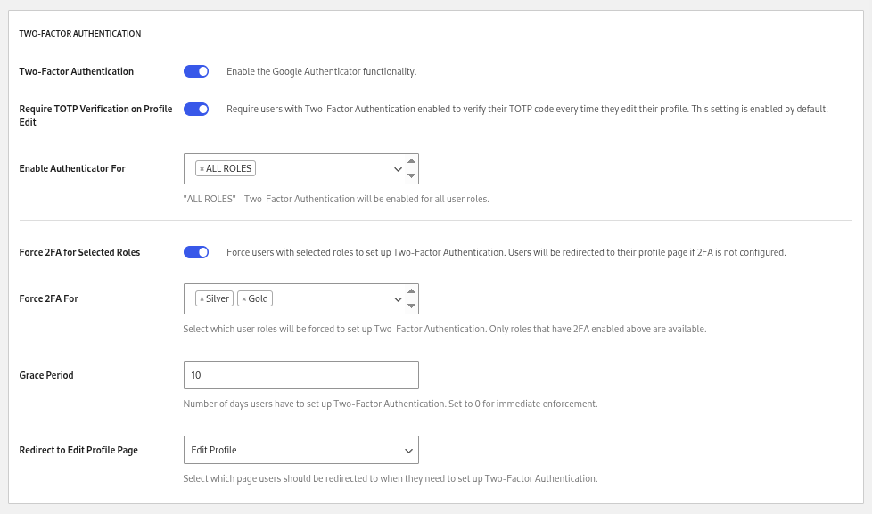Disable the Two-Factor Authentication switch
Image resolution: width=872 pixels, height=514 pixels.
(x=196, y=71)
